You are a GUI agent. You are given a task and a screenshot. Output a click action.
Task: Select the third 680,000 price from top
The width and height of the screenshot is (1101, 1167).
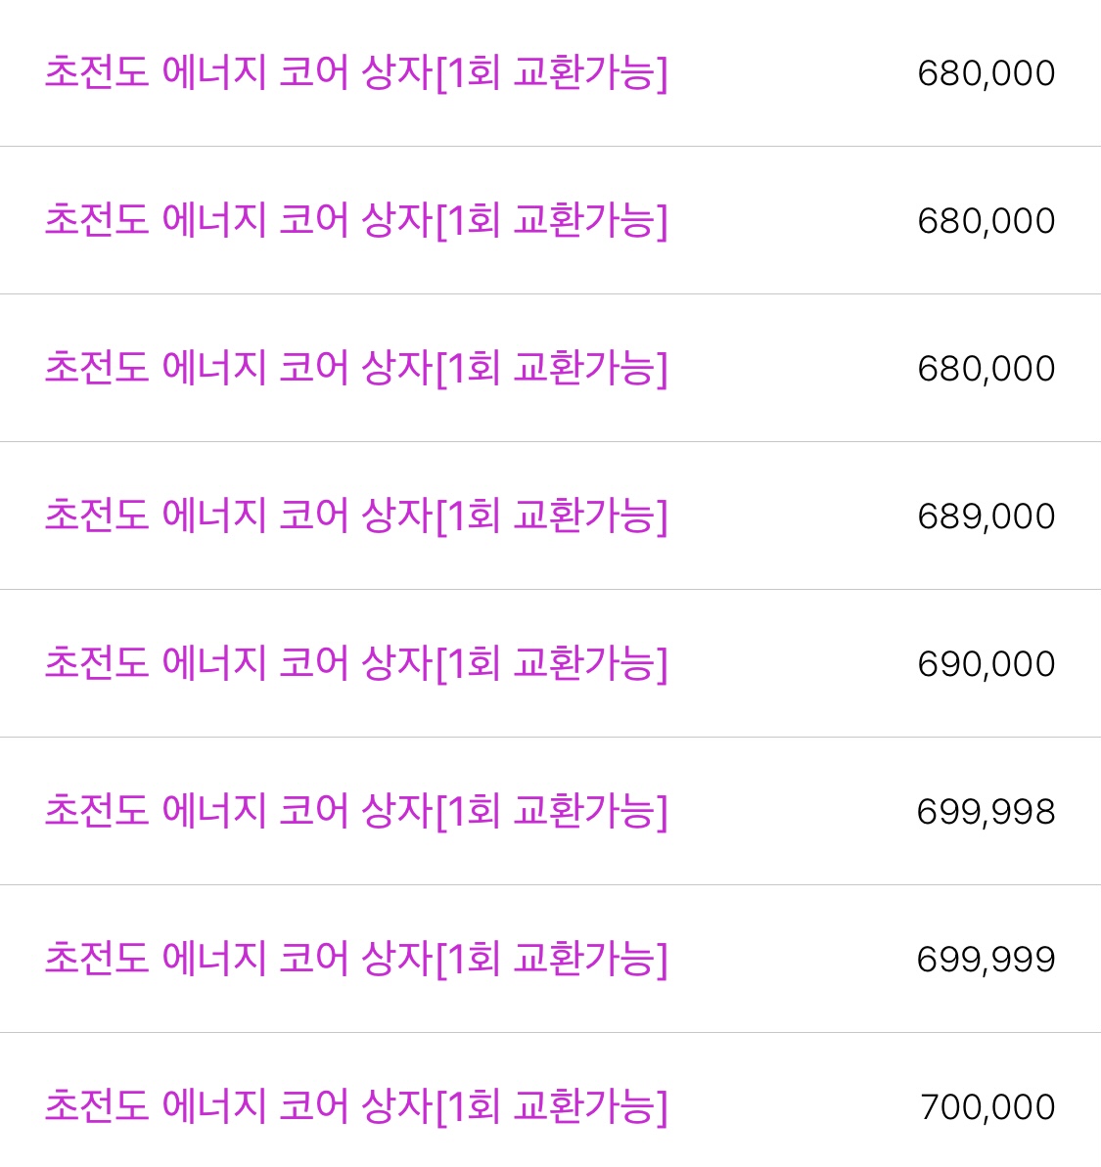[986, 369]
